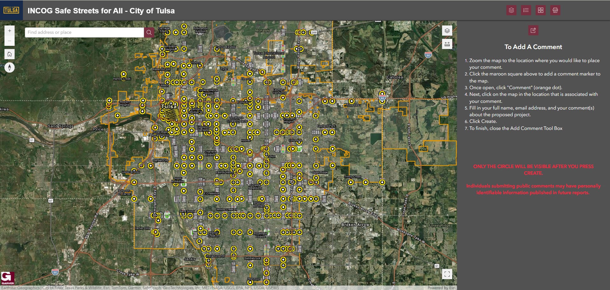Open the Legend list icon
The height and width of the screenshot is (290, 610).
tap(526, 10)
